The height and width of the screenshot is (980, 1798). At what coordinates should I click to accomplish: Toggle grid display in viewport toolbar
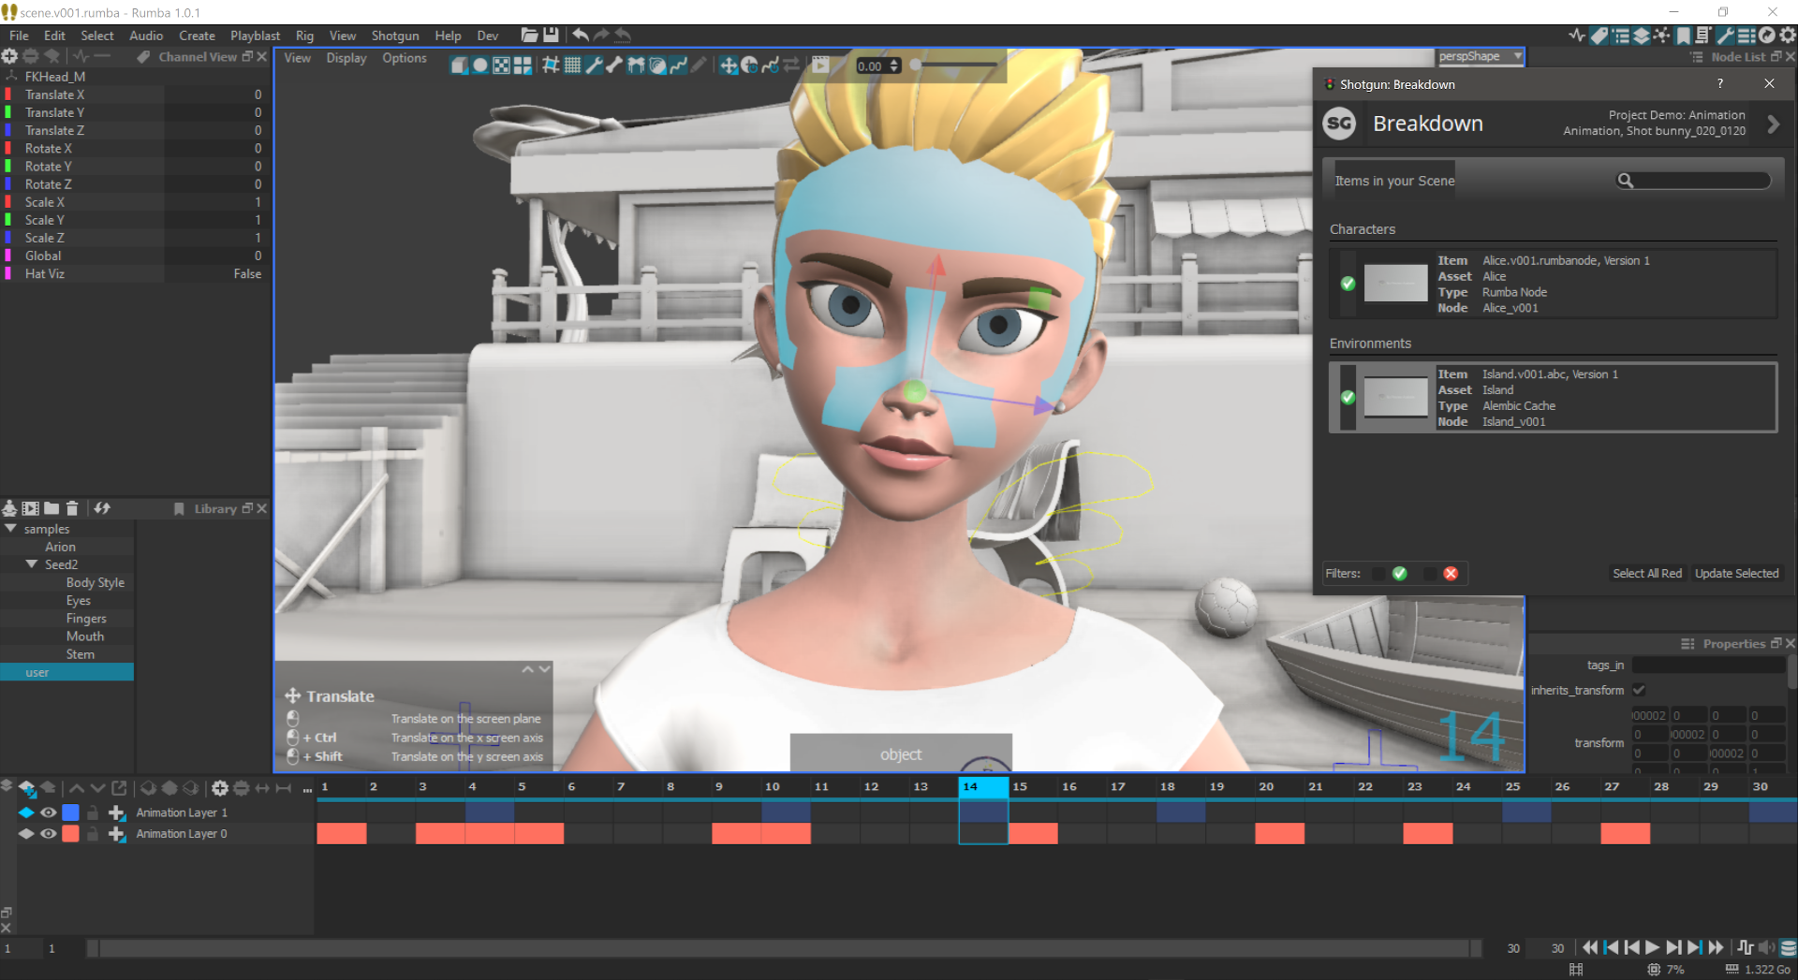(x=572, y=65)
